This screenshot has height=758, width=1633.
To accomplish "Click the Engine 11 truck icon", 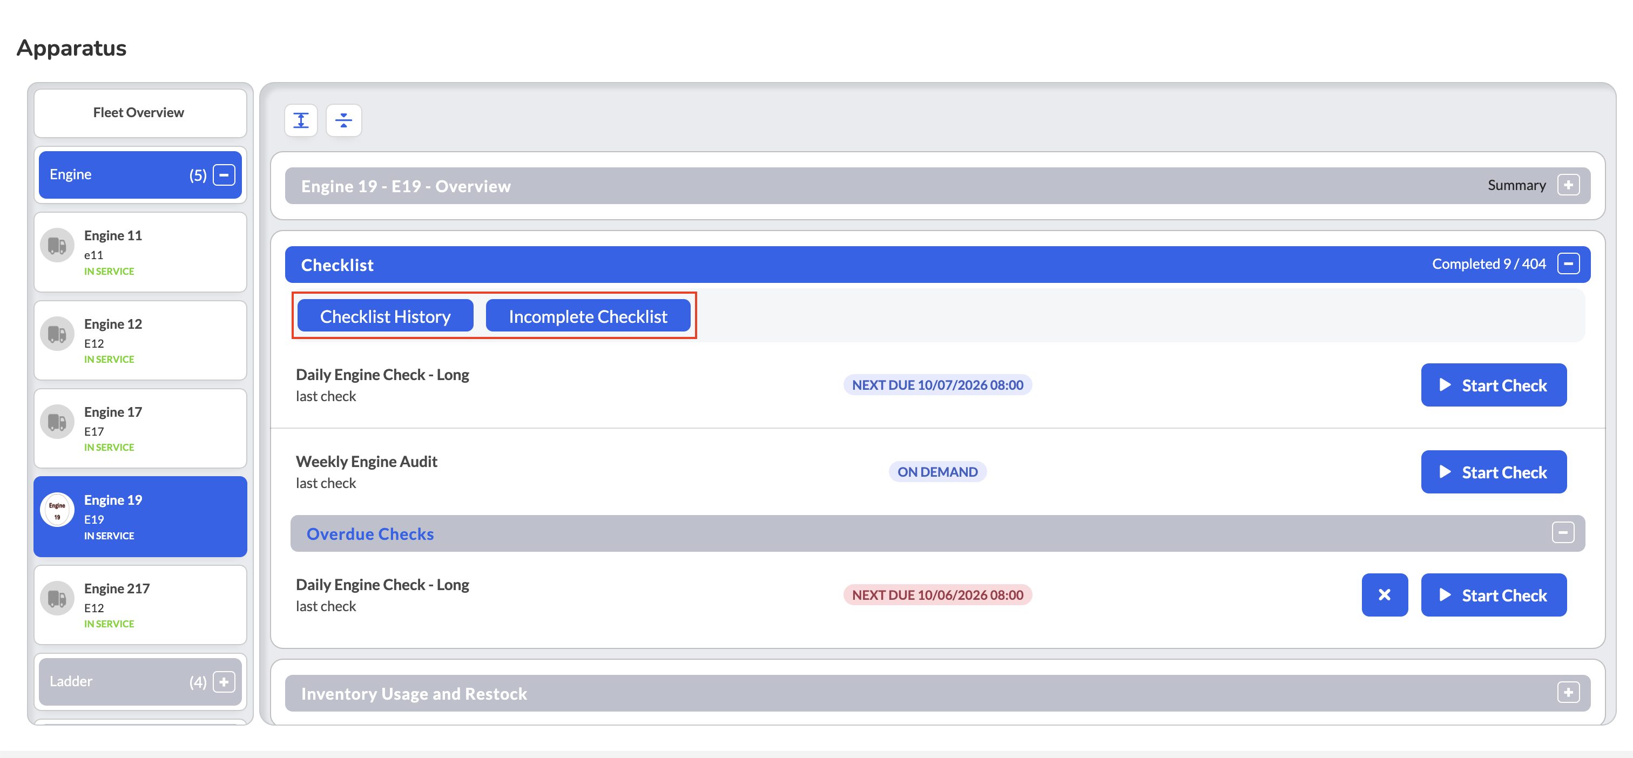I will tap(57, 245).
